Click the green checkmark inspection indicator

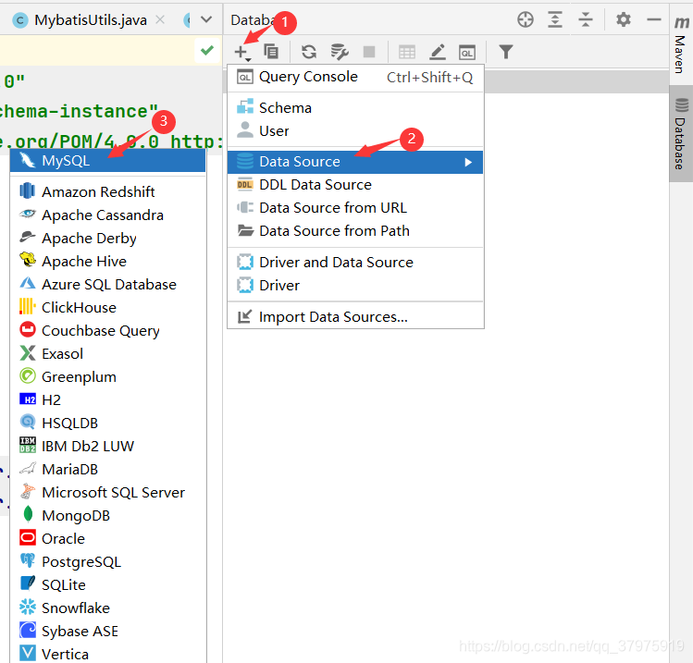point(207,50)
